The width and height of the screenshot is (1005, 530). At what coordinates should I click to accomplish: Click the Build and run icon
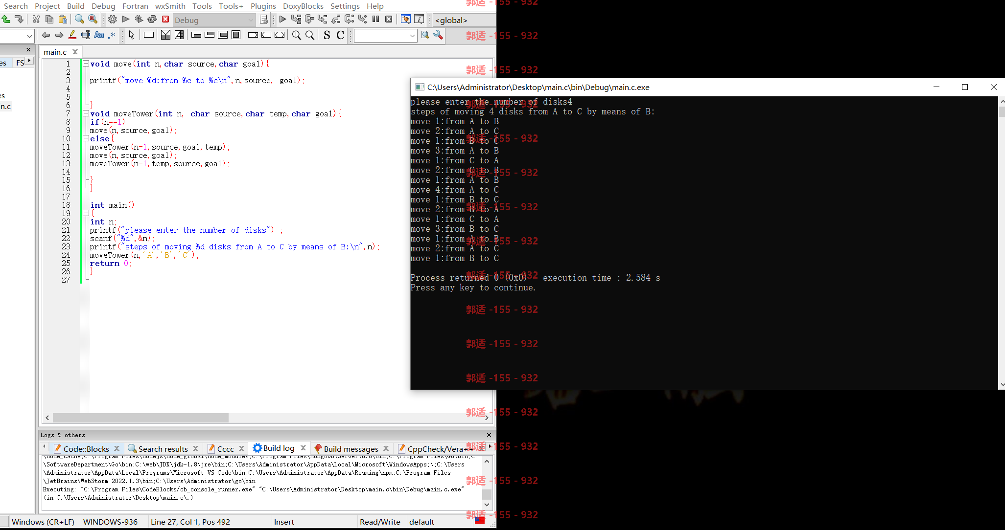click(139, 20)
